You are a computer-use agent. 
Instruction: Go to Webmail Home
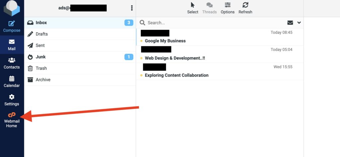coord(12,119)
